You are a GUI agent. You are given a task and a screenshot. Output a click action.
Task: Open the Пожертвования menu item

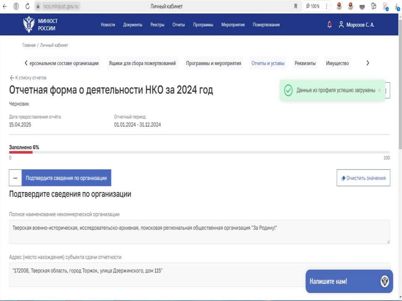pyautogui.click(x=266, y=25)
